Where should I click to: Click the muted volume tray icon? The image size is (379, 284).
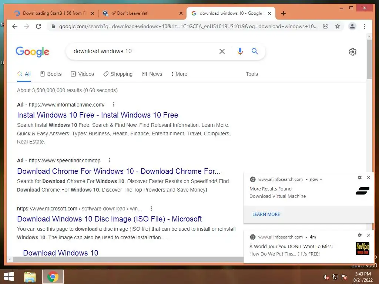click(326, 277)
